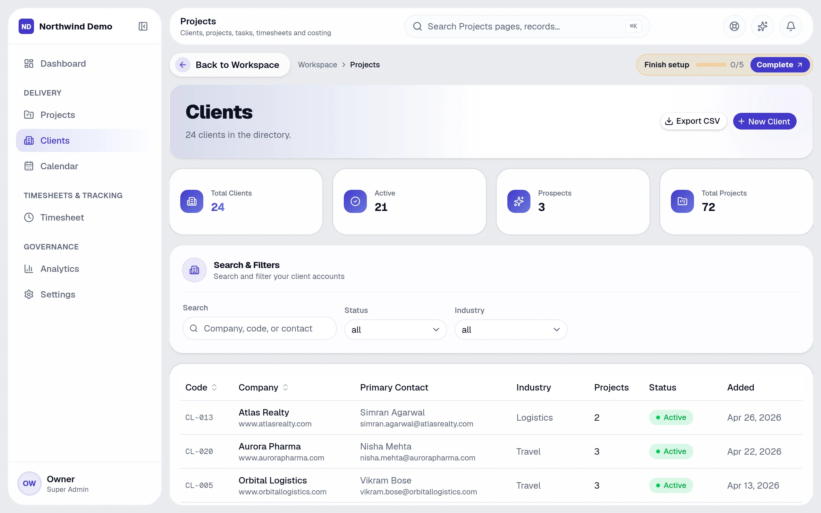The width and height of the screenshot is (821, 513).
Task: Click the CL-020 client code
Action: tap(199, 451)
